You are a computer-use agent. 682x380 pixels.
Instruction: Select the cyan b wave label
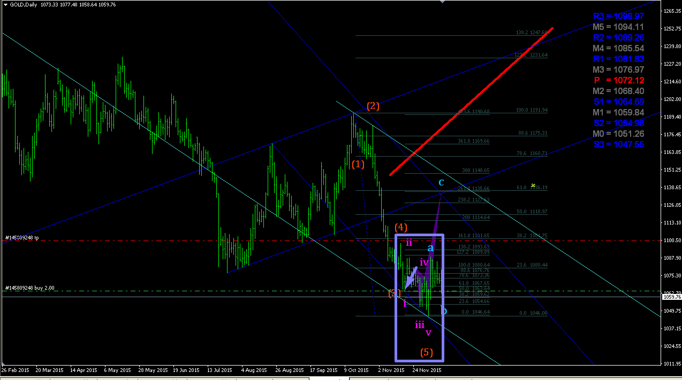tap(443, 310)
